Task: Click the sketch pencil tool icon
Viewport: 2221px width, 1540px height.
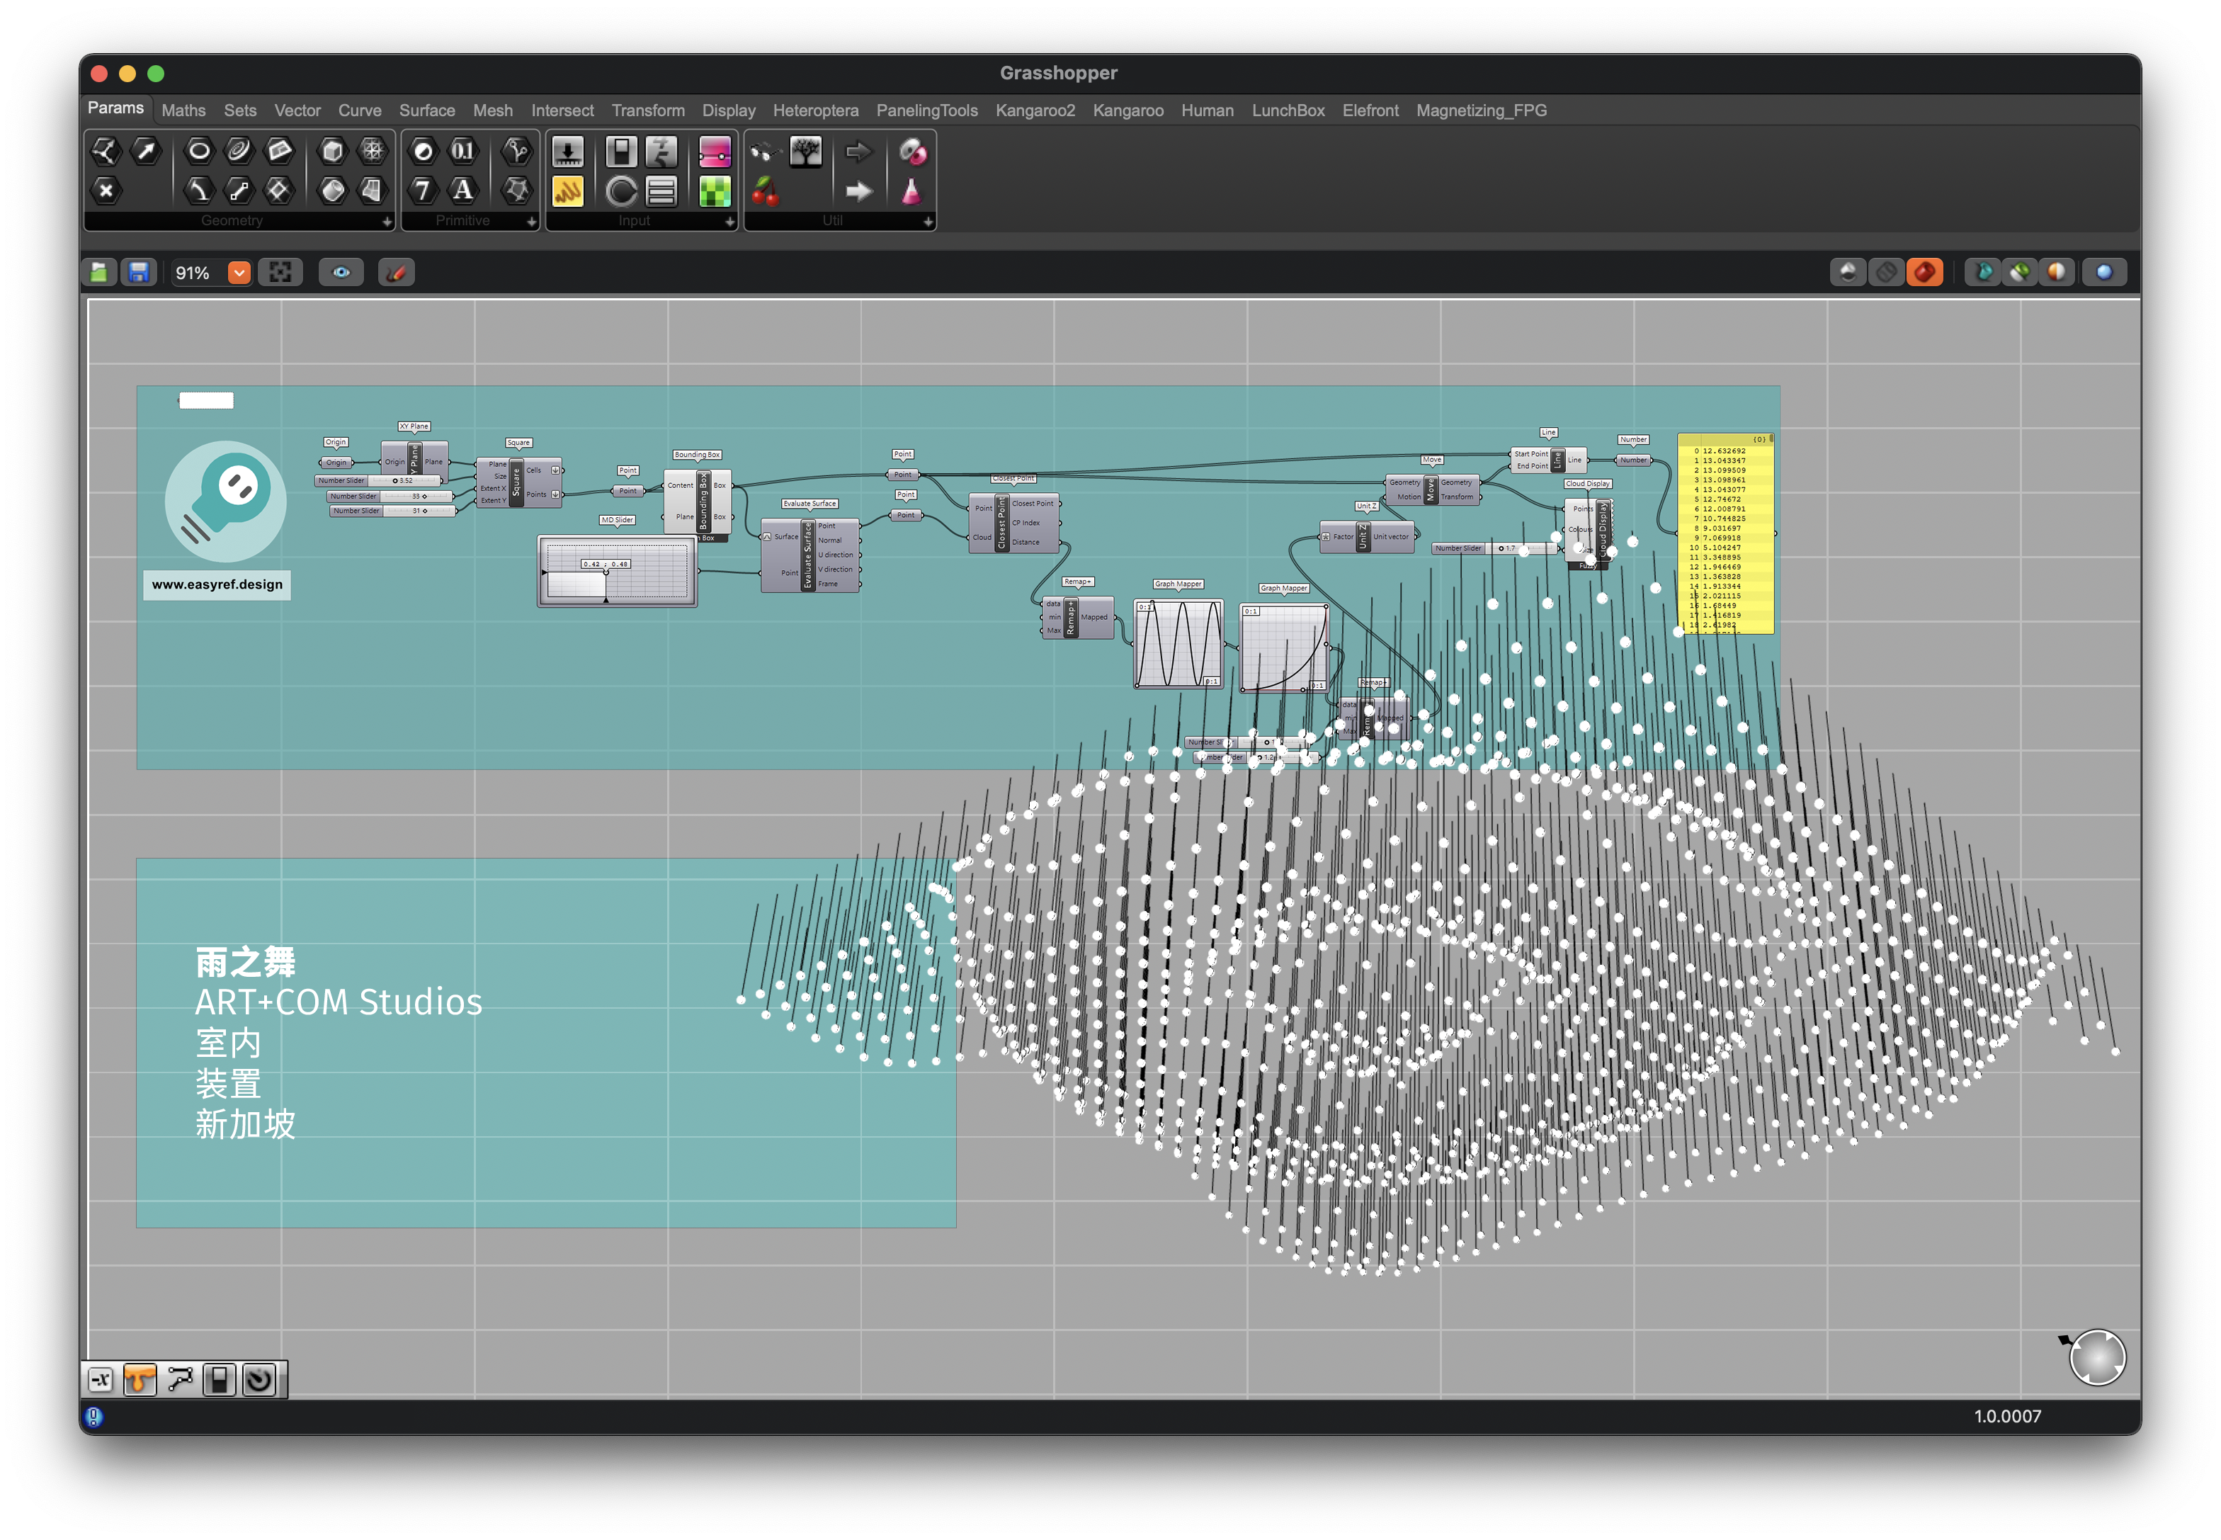Action: coord(396,273)
